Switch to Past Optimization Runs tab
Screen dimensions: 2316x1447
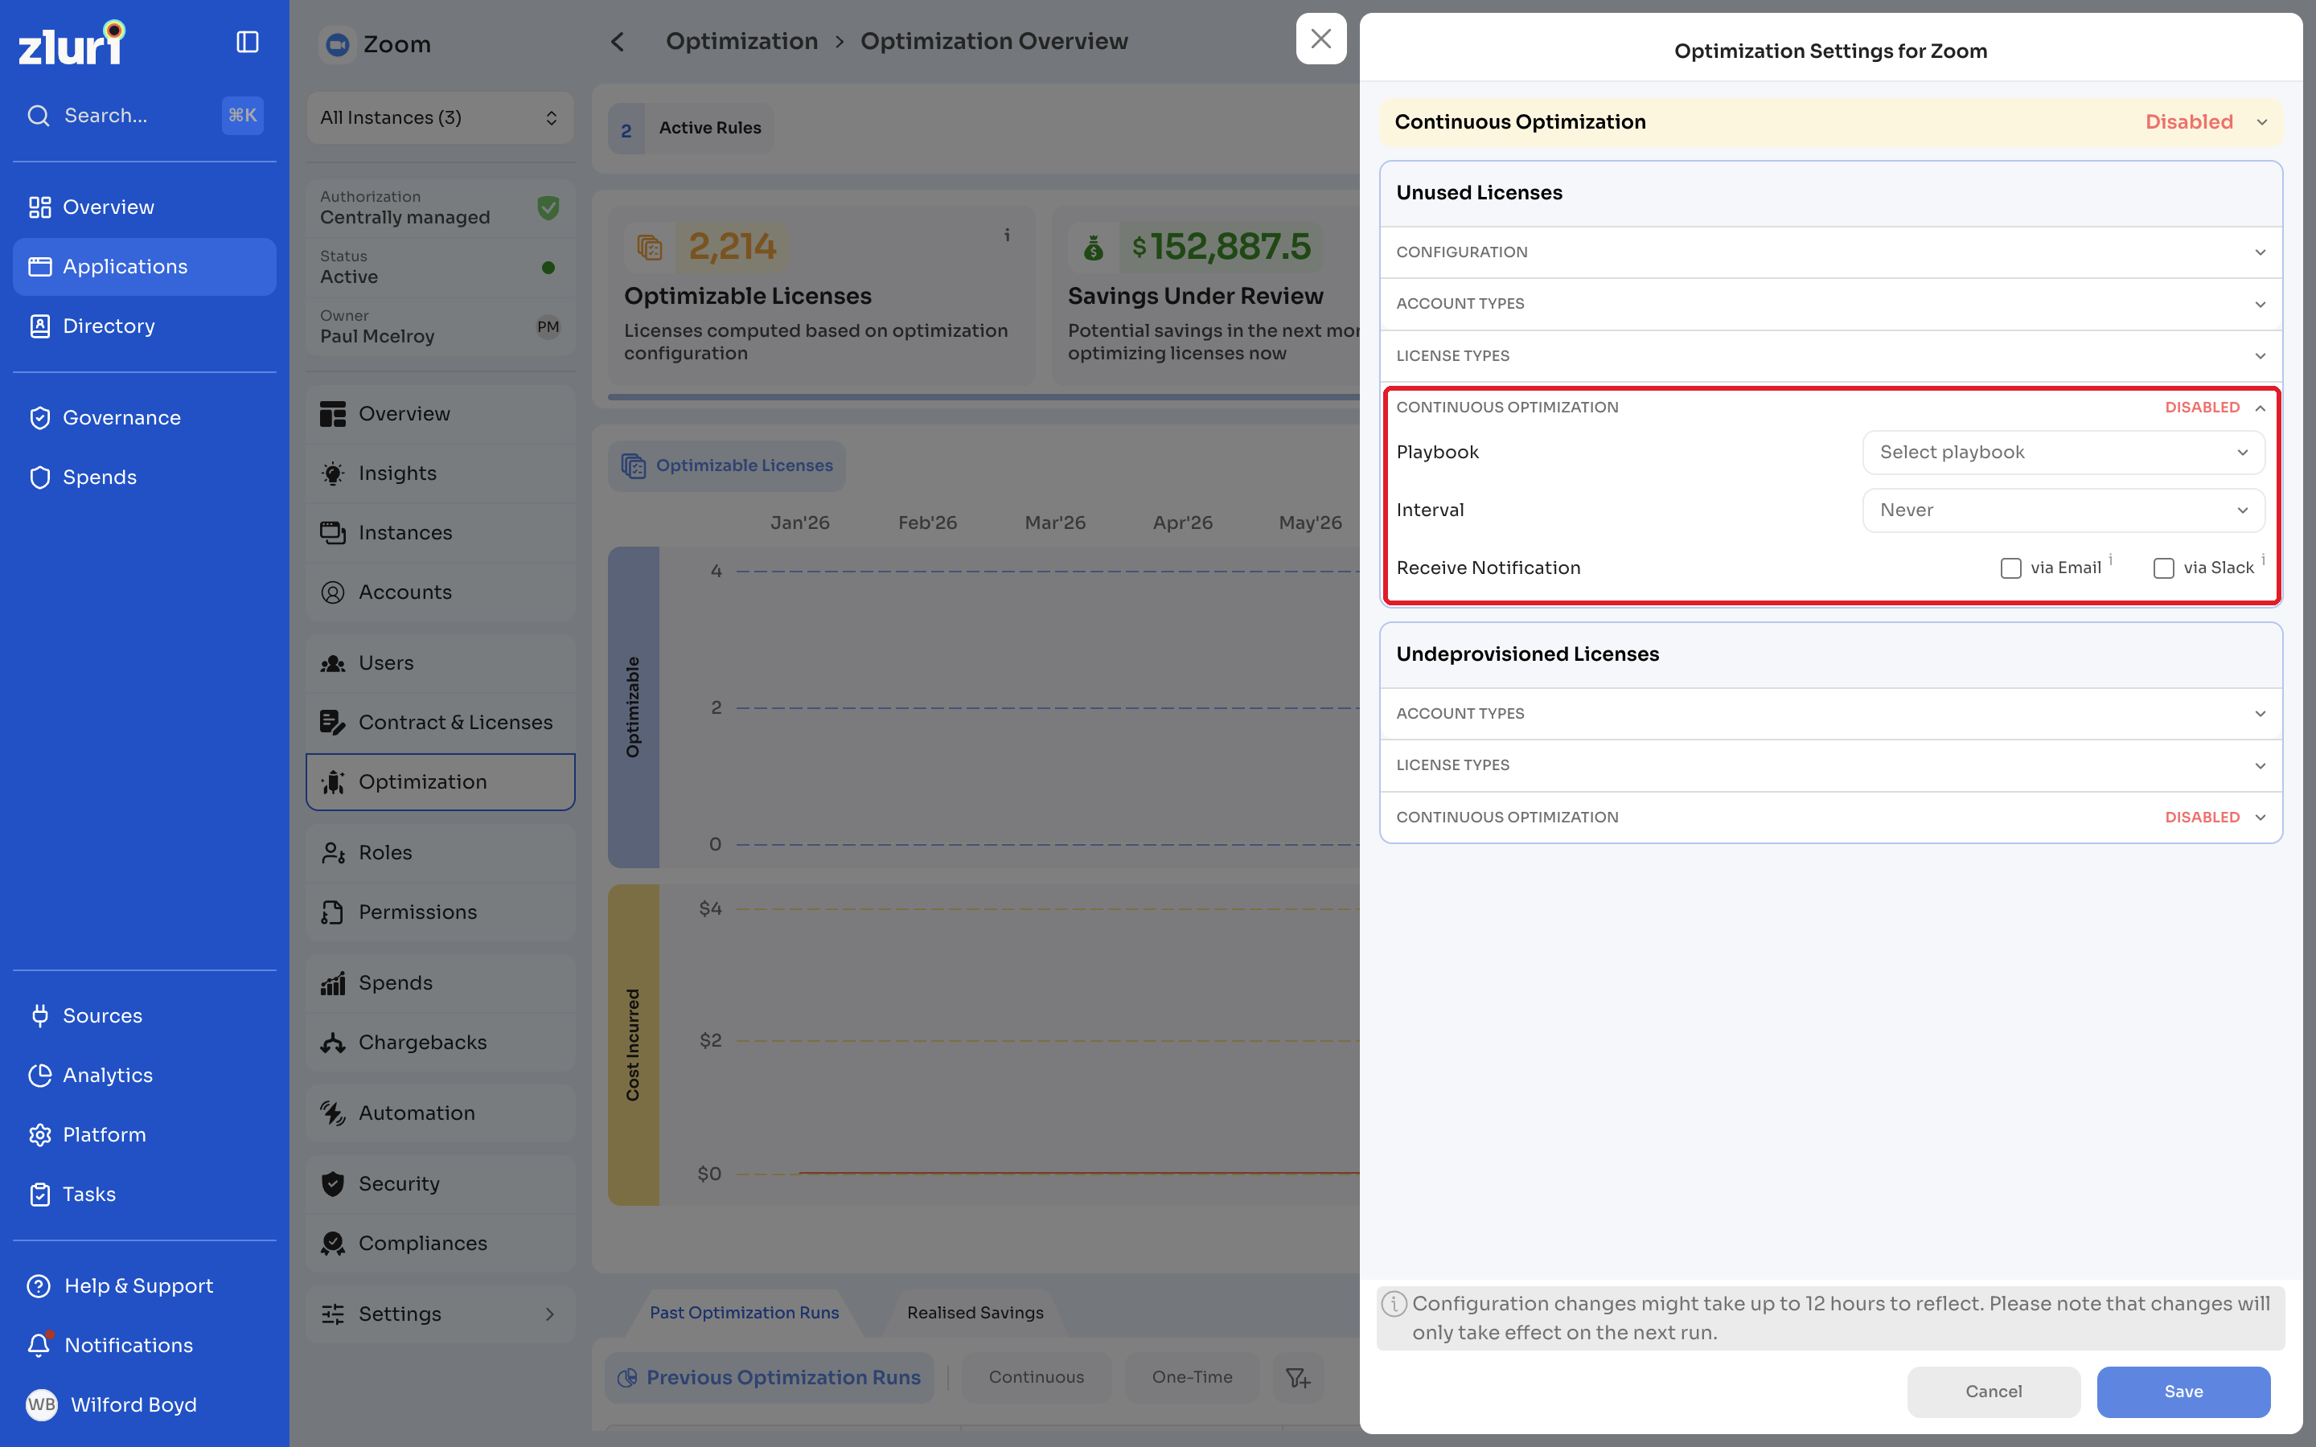[744, 1313]
